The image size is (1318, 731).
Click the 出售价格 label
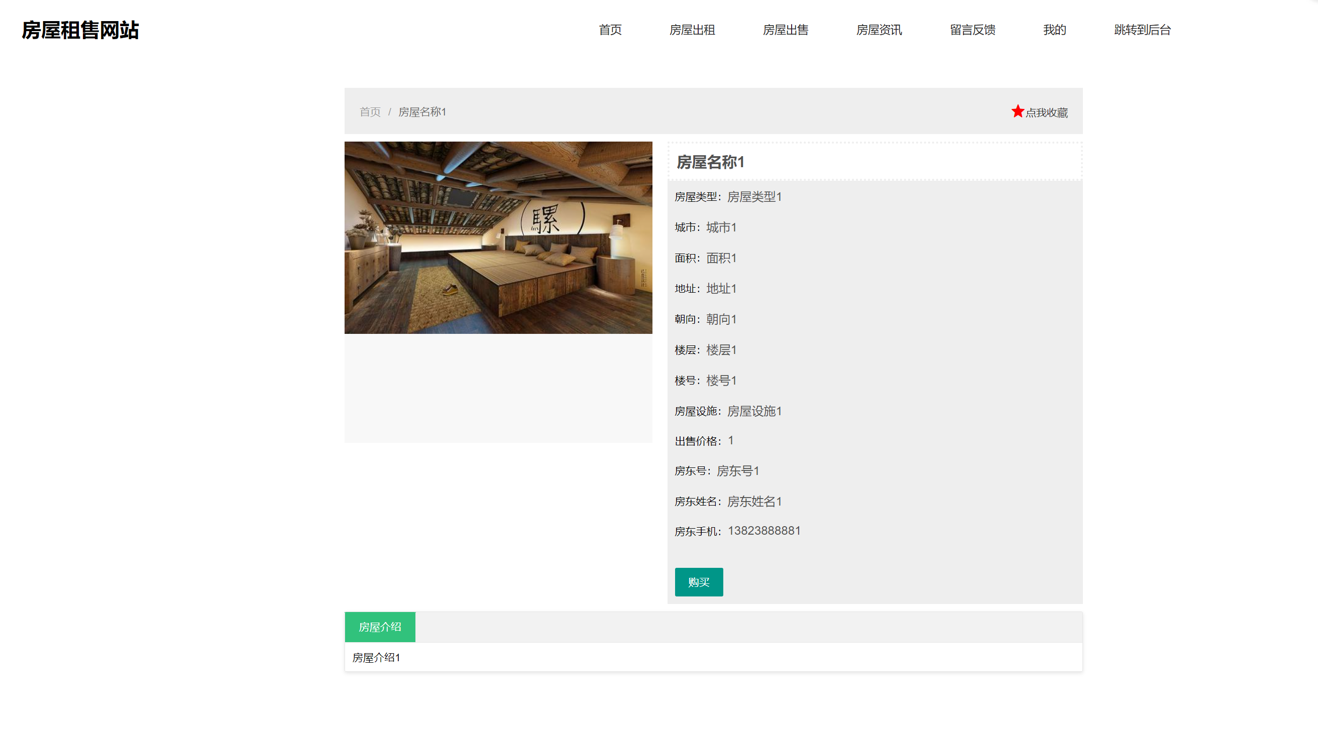[698, 441]
